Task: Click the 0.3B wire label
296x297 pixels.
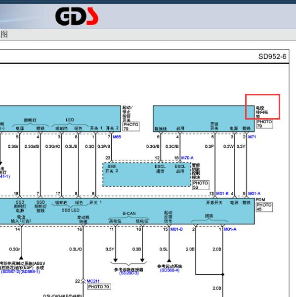Action: pyautogui.click(x=136, y=249)
